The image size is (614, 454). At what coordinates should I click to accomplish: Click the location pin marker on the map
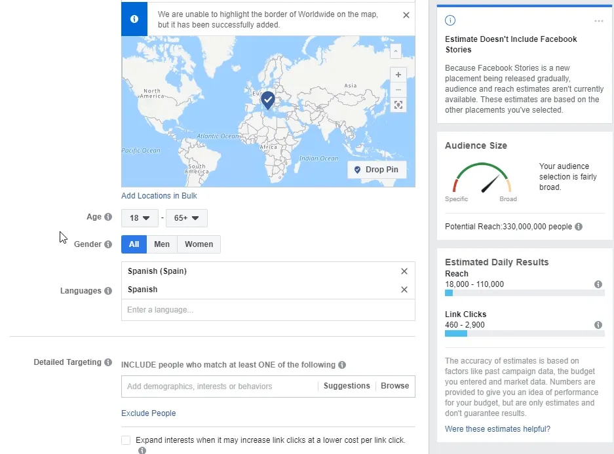coord(268,100)
